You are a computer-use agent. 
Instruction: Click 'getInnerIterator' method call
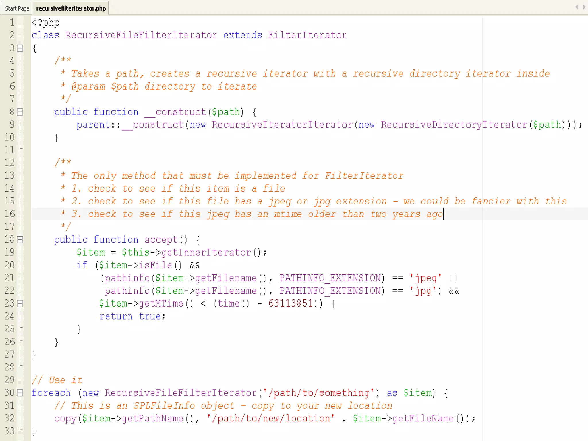[x=206, y=252]
